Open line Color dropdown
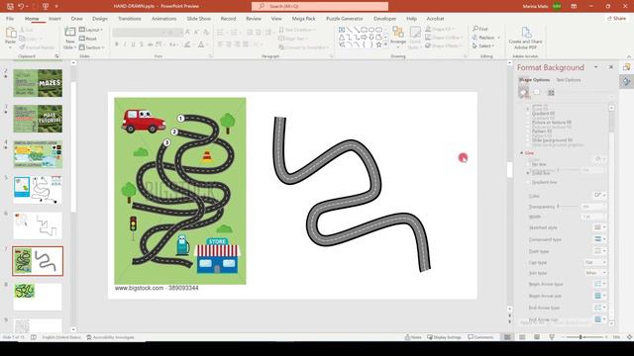This screenshot has height=356, width=634. click(600, 195)
